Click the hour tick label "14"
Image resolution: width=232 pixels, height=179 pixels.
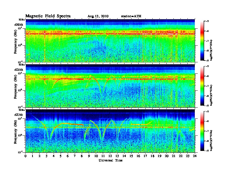coord(124,156)
